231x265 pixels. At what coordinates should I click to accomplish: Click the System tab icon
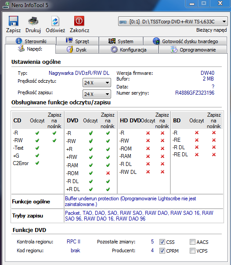[112, 41]
